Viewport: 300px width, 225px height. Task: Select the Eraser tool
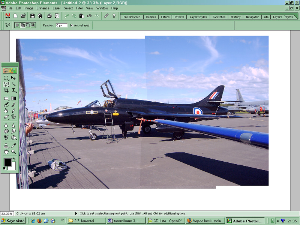coord(6,117)
